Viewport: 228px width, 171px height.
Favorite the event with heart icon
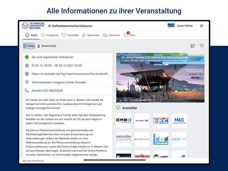(x=202, y=46)
